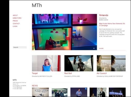The width and height of the screenshot is (131, 97).
Task: Open the ABOUT menu item
Action: [x=15, y=15]
